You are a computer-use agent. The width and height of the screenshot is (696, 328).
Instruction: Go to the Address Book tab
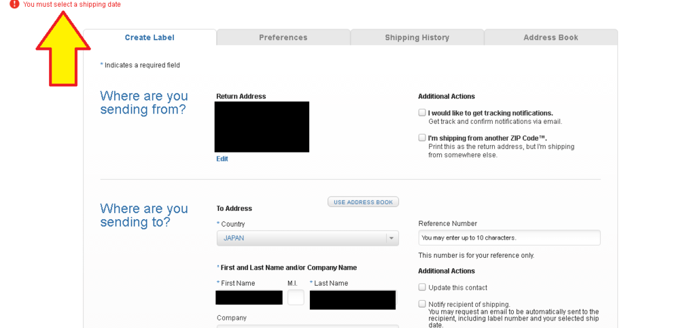pos(551,37)
